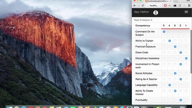Viewport: 192px width, 108px height.
Task: Select rating 1 for Disciplinary Insistence
Action: [186, 58]
